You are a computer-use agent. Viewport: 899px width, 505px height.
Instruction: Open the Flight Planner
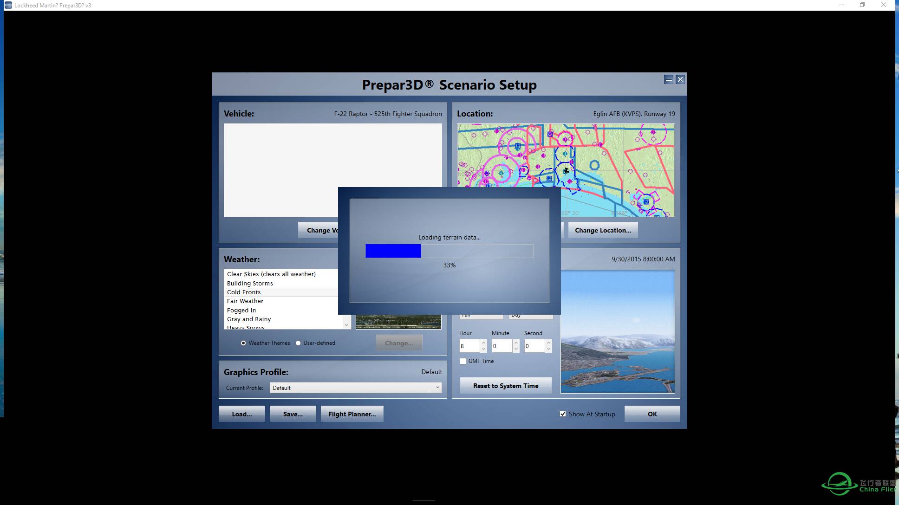click(x=352, y=414)
